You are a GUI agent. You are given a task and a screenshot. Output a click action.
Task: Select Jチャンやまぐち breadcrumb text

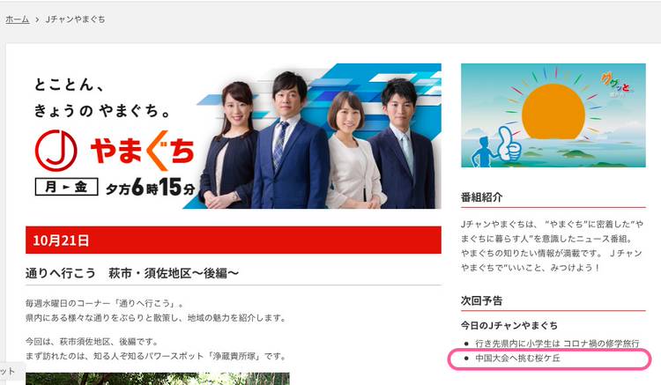tap(76, 19)
